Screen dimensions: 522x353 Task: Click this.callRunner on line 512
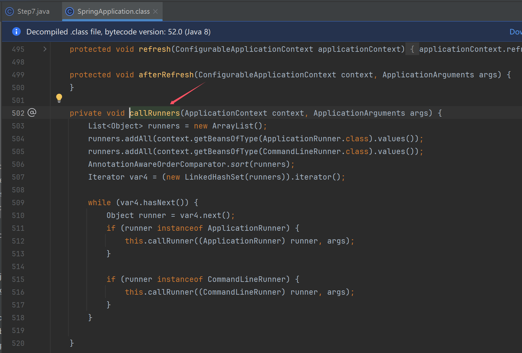[x=159, y=241]
